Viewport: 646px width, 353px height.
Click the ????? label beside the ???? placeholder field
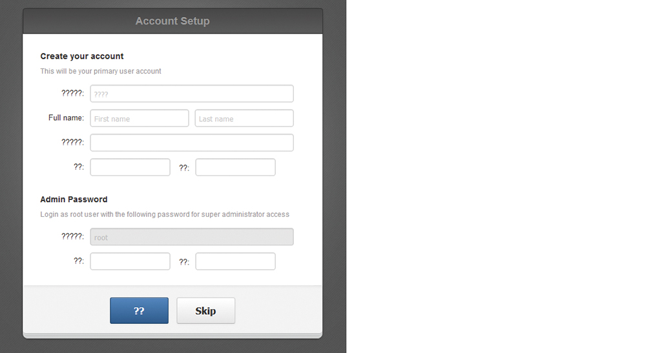(x=72, y=93)
